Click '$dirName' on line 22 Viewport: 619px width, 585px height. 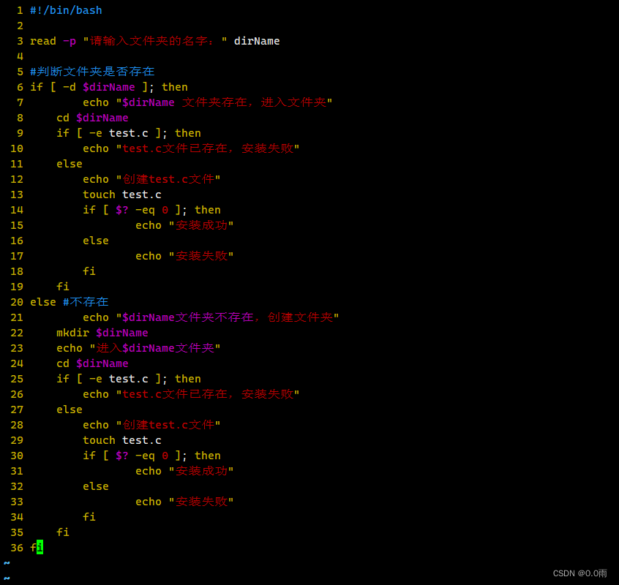point(122,333)
